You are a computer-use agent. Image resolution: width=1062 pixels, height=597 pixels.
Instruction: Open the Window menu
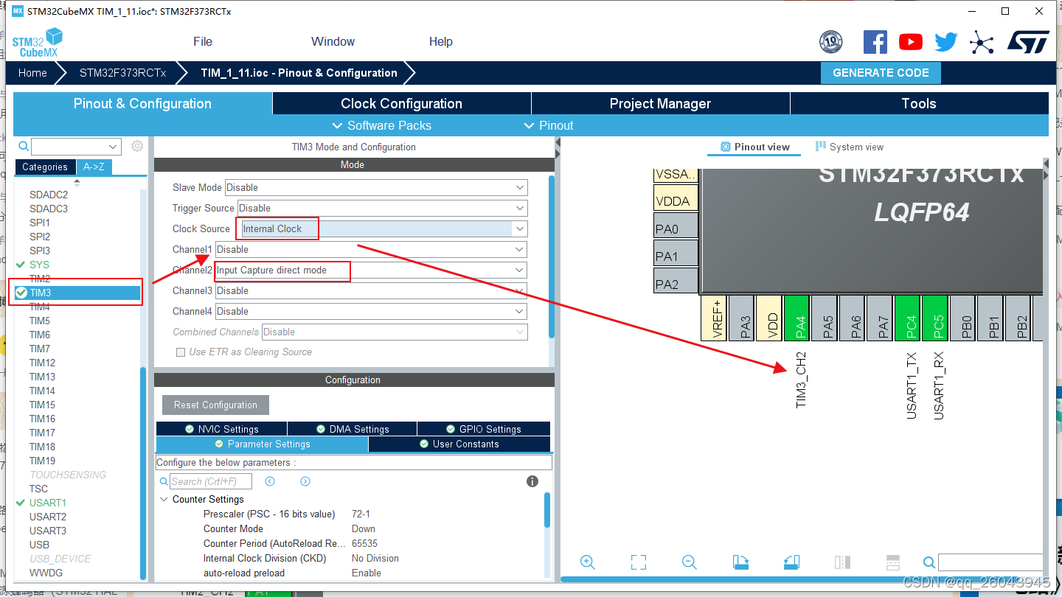coord(333,41)
